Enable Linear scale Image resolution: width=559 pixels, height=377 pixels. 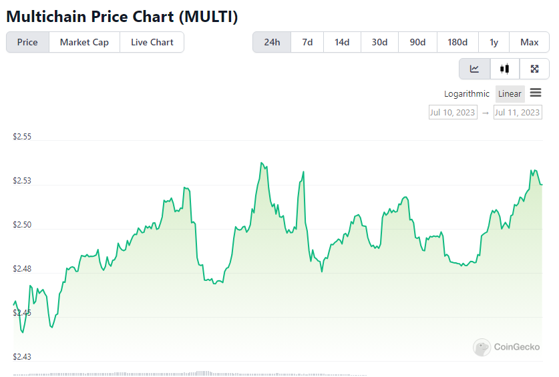click(x=510, y=93)
